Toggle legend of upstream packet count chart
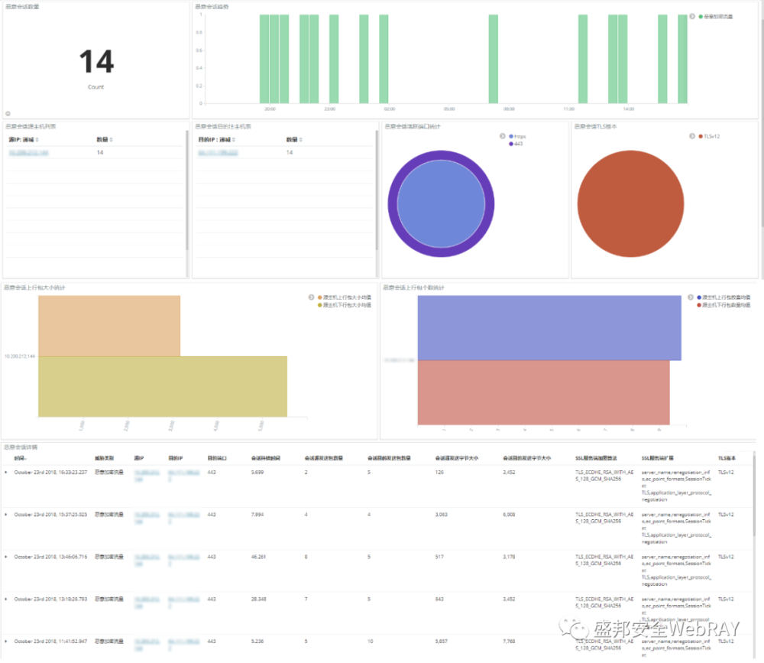764x663 pixels. [691, 297]
